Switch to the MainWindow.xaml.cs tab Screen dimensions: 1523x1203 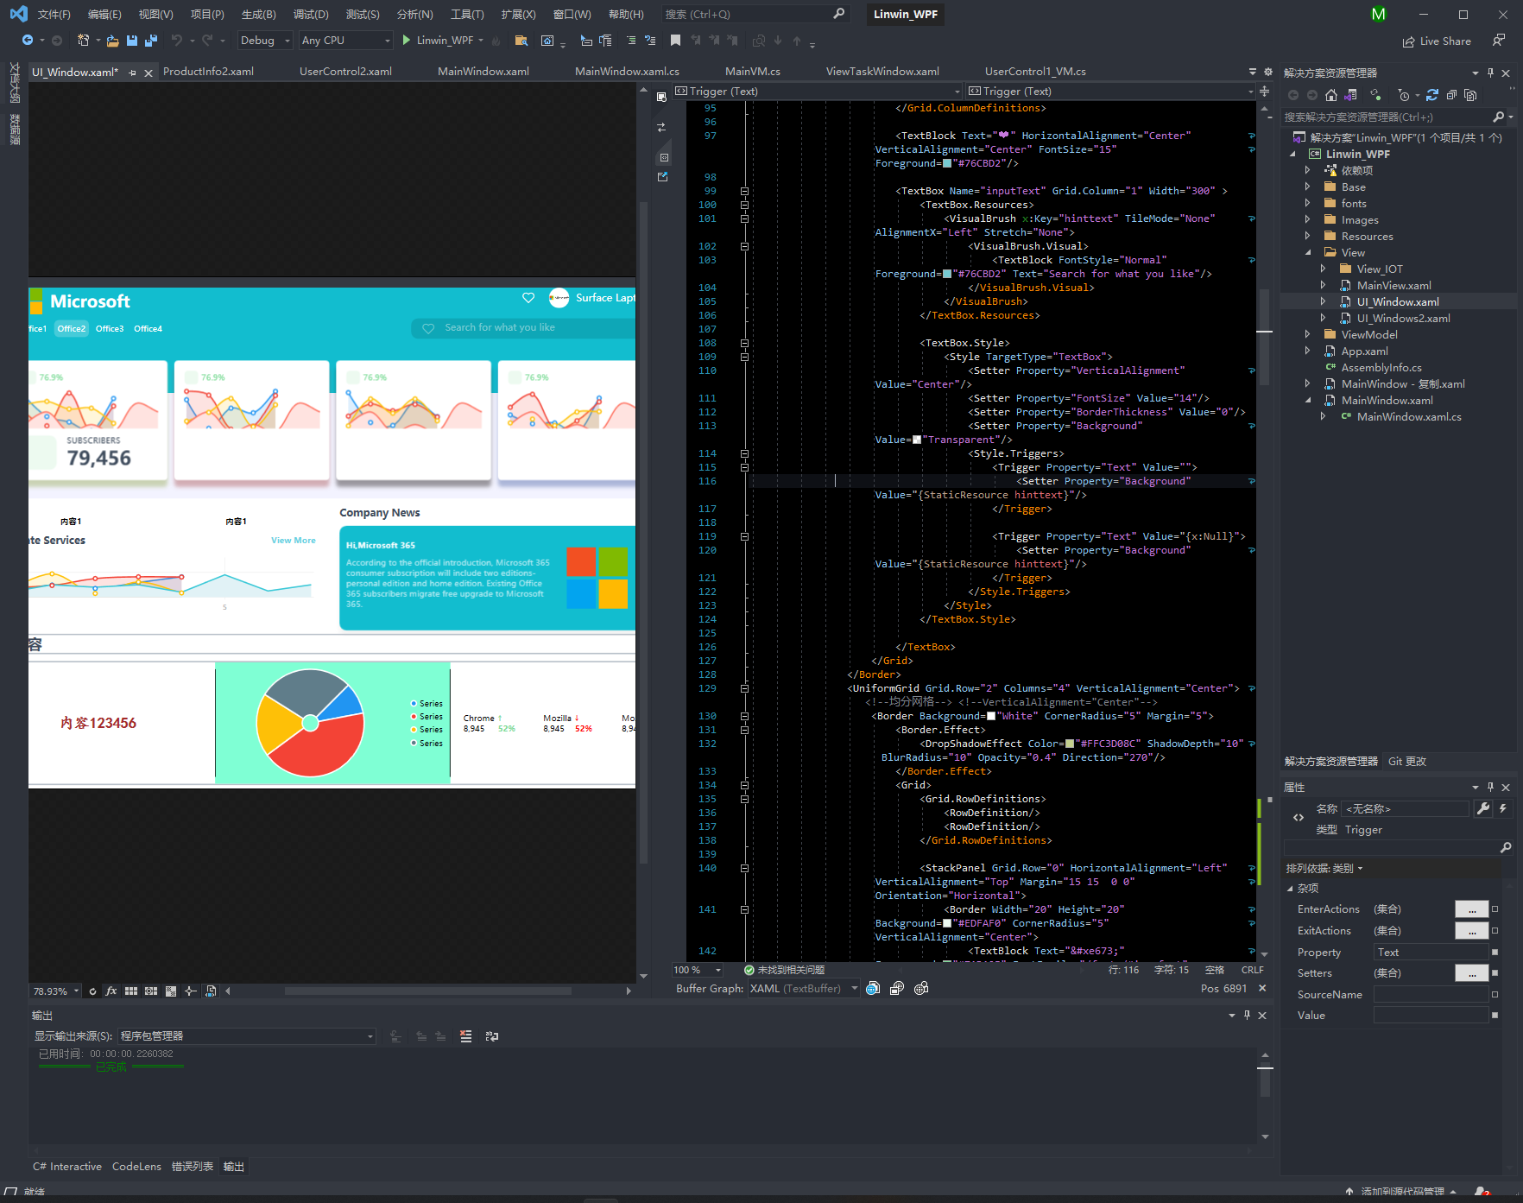627,71
